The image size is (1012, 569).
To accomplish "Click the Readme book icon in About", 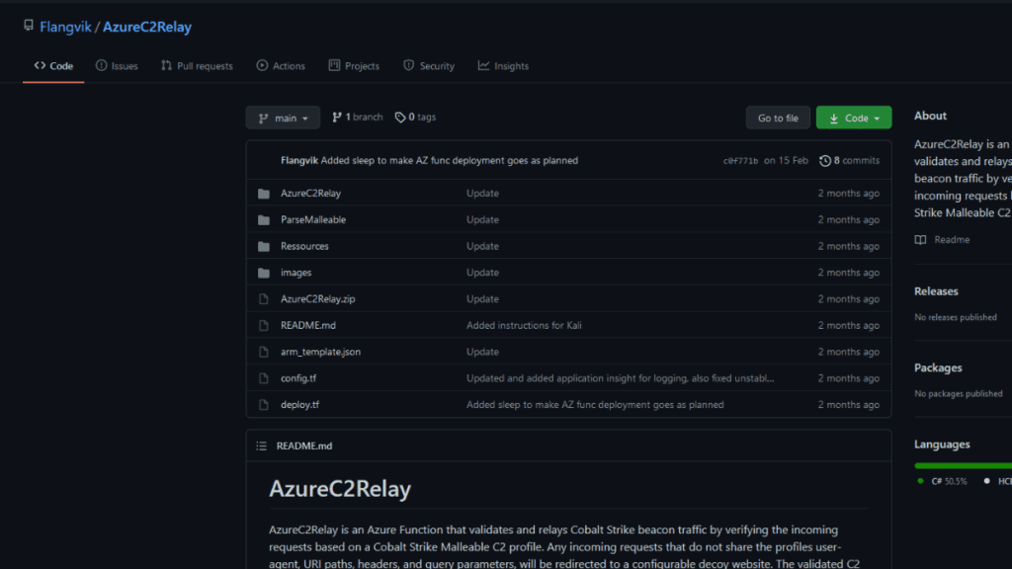I will coord(920,239).
